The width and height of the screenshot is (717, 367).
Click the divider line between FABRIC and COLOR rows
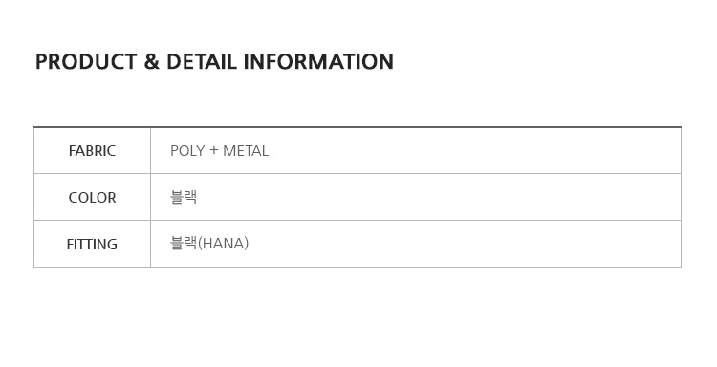[358, 174]
